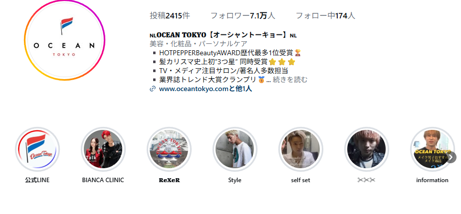Select the 投稿2415件 posts count

click(170, 15)
